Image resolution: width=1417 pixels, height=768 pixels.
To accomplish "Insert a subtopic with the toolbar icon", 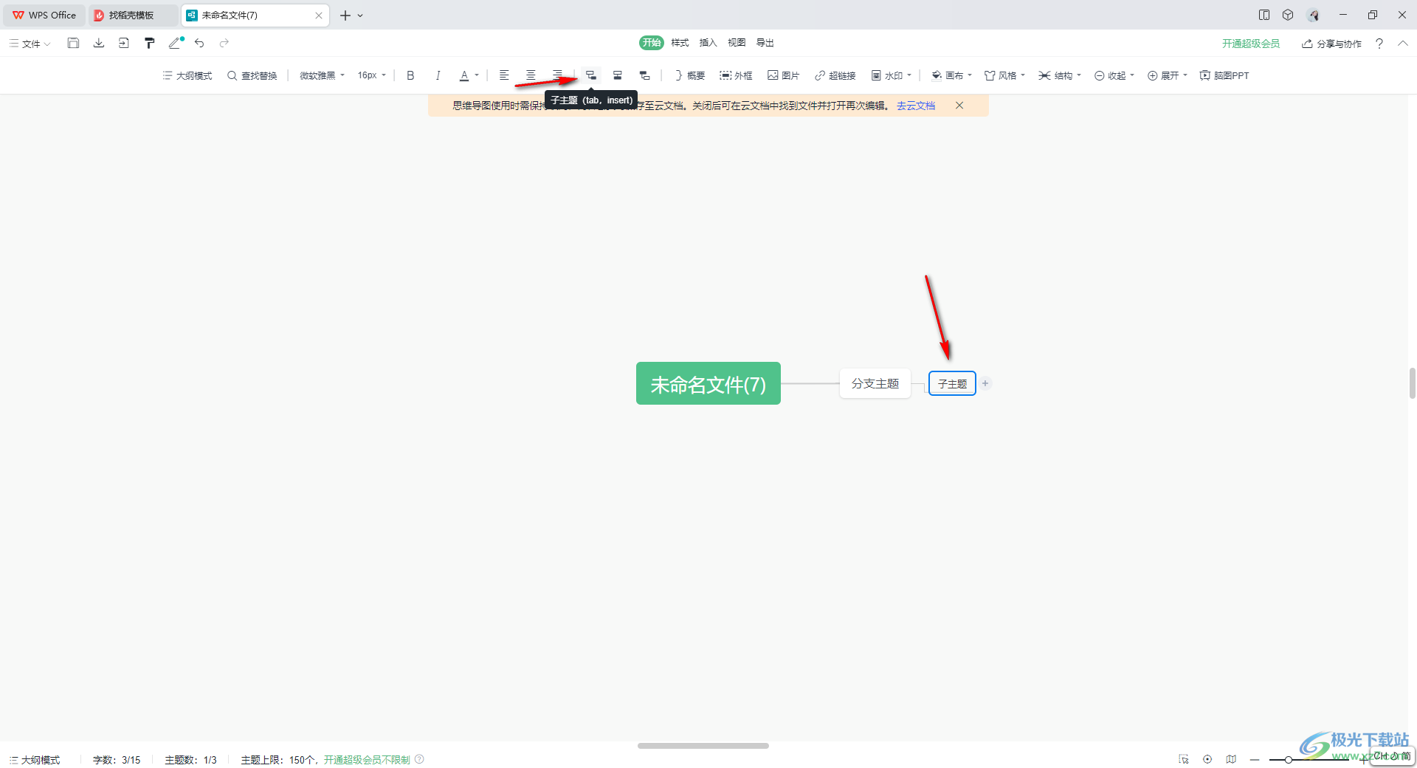I will (x=591, y=75).
